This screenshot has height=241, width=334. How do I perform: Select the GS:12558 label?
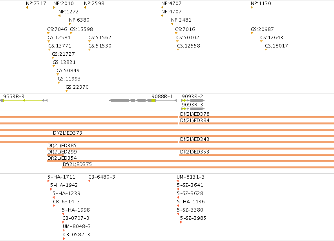pyautogui.click(x=188, y=46)
